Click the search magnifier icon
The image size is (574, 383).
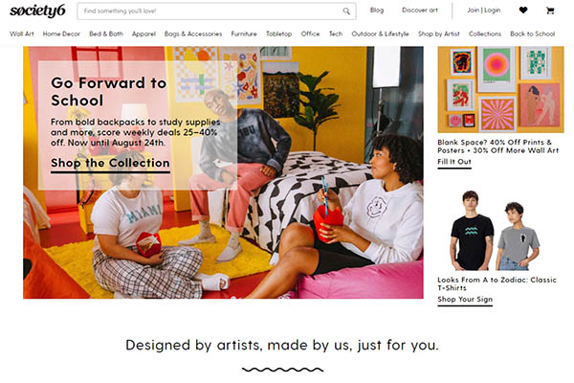(x=346, y=11)
